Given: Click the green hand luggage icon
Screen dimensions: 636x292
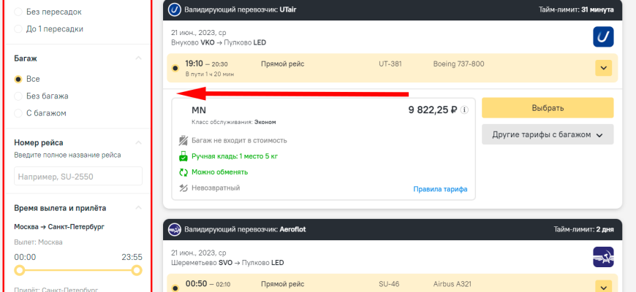Looking at the screenshot, I should (x=184, y=156).
